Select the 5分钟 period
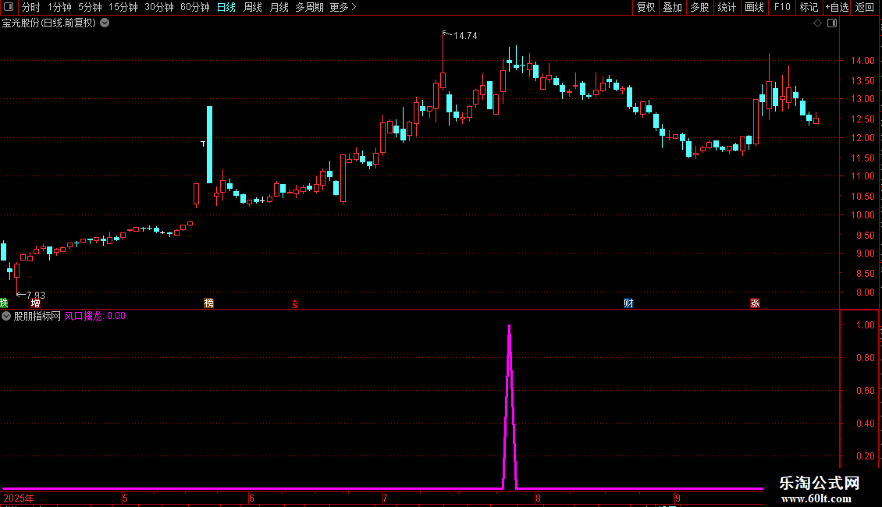882x507 pixels. coord(90,7)
